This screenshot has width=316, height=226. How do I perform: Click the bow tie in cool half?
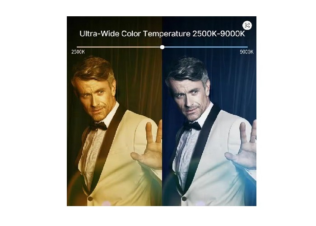(x=192, y=126)
